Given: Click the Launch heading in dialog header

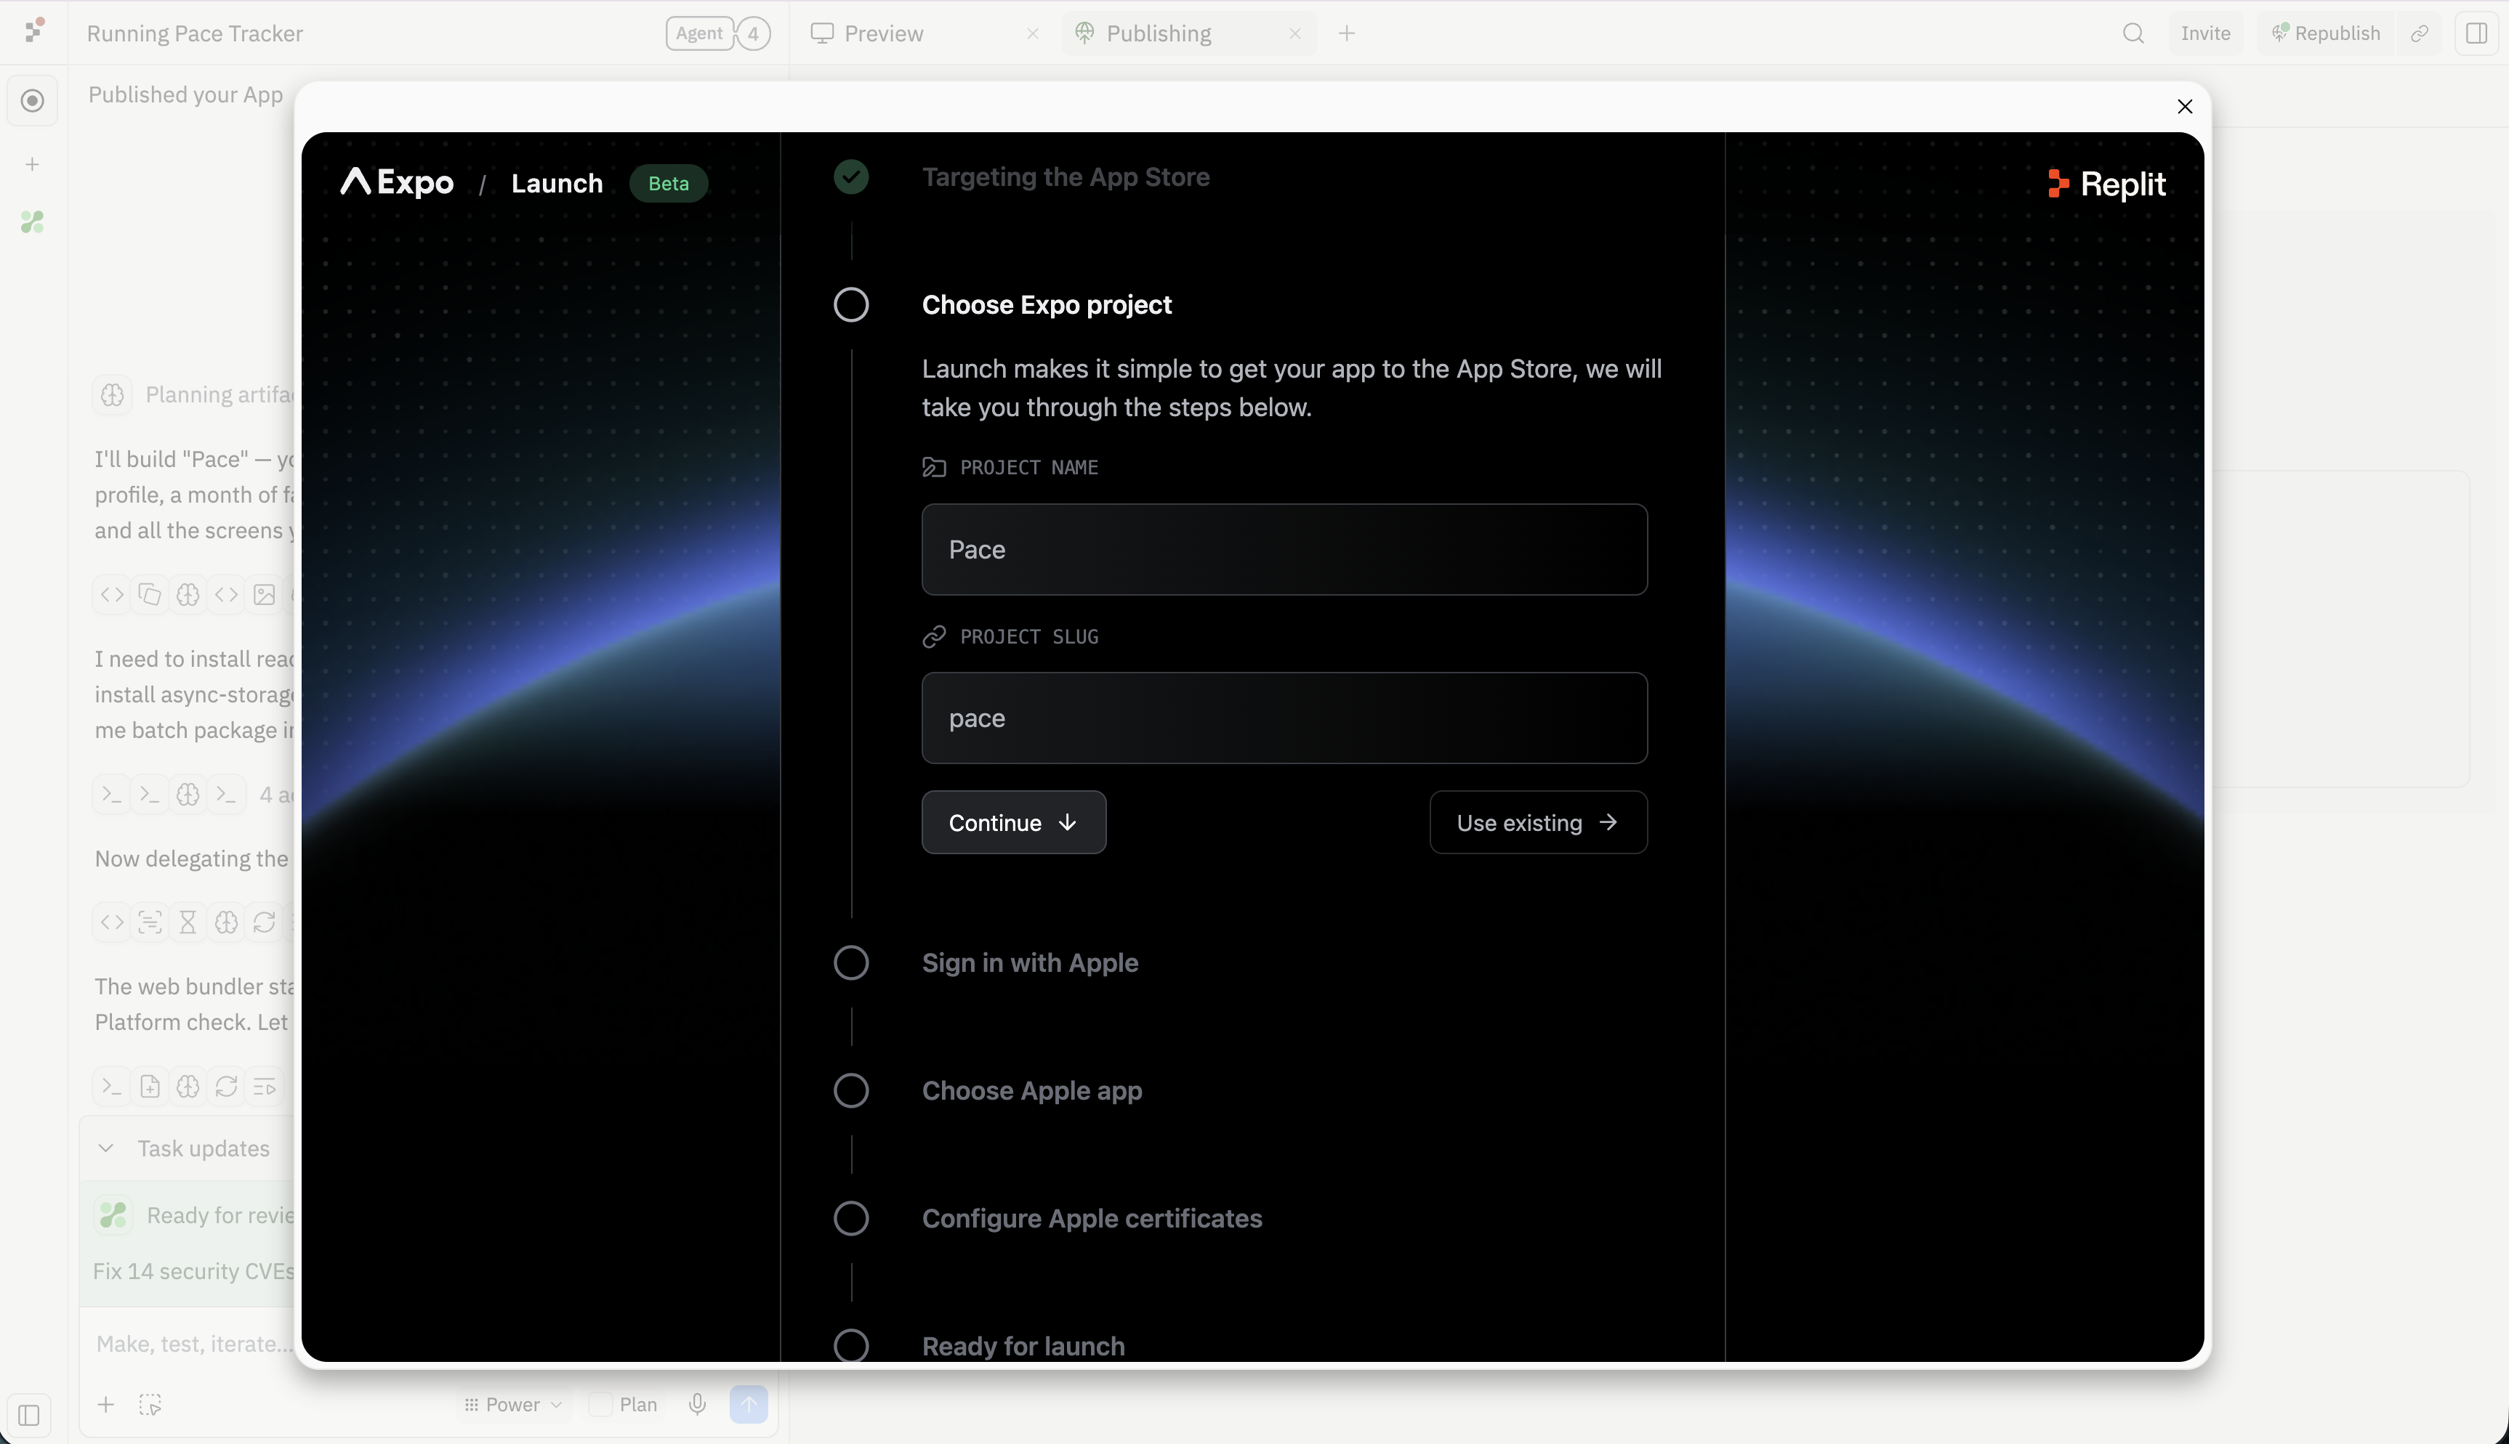Looking at the screenshot, I should (x=557, y=184).
